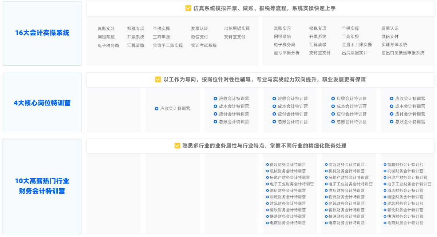Open the 盈亏平衡分析 system item

[287, 53]
